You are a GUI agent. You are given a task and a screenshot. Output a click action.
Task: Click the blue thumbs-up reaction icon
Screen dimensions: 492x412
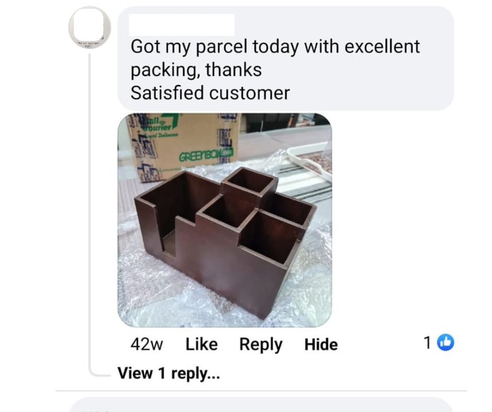[445, 342]
